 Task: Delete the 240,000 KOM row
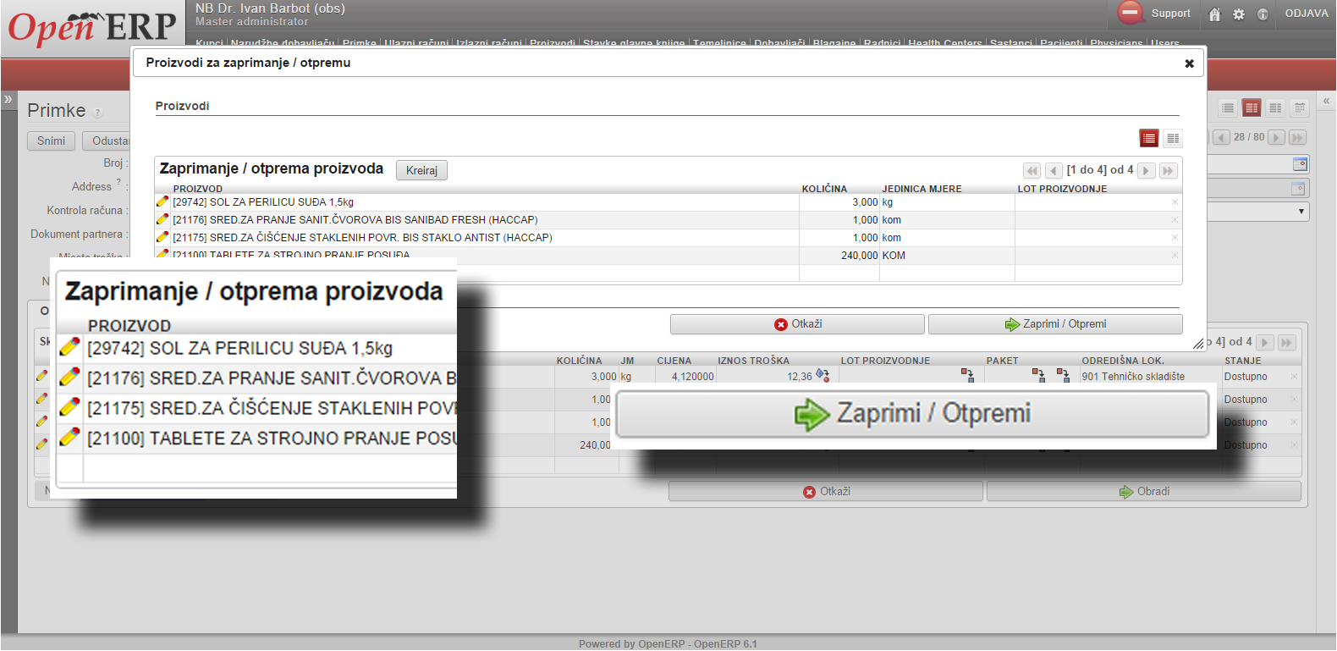click(x=1175, y=256)
